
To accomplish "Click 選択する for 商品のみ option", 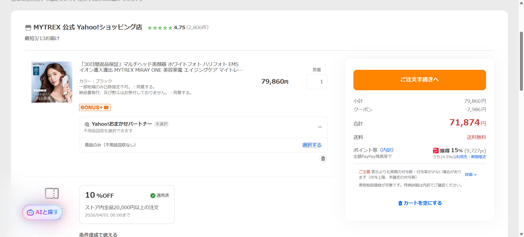I will (312, 145).
